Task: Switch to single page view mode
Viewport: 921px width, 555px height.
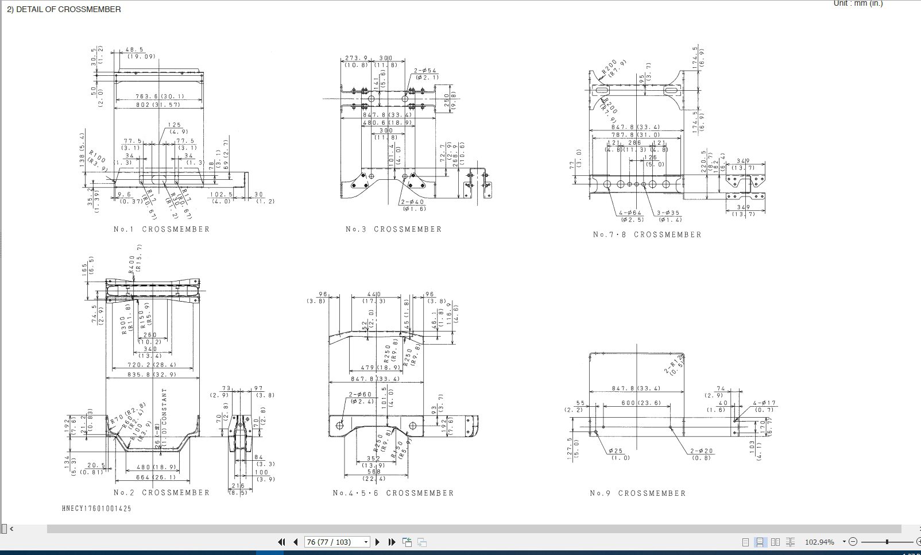Action: coord(745,542)
